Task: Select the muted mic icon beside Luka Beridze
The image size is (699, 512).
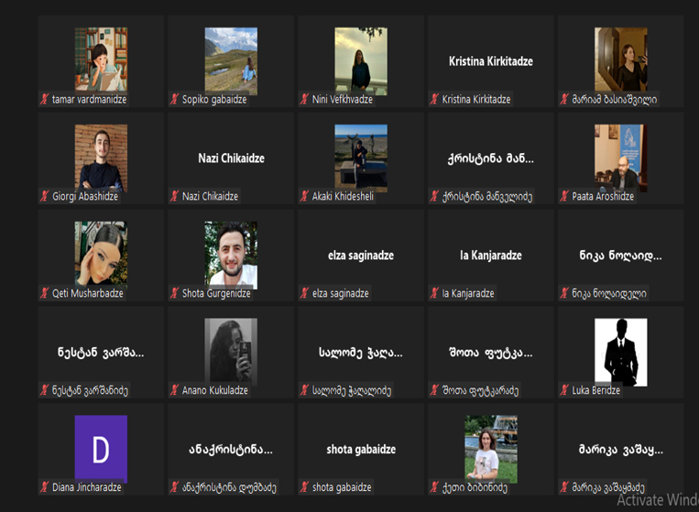Action: 564,391
